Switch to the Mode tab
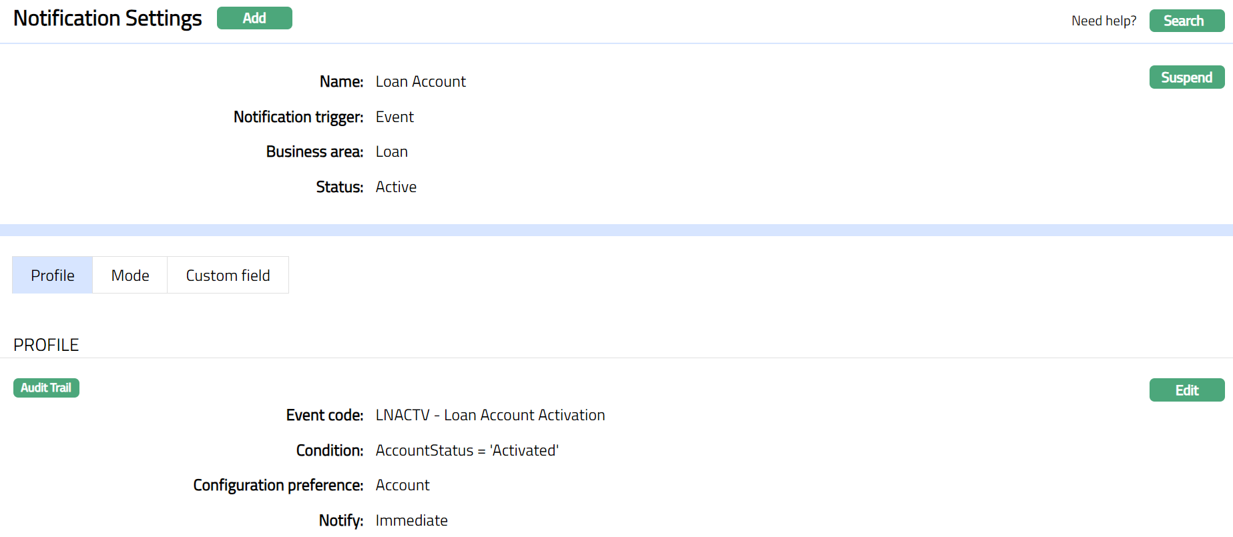Image resolution: width=1233 pixels, height=537 pixels. [130, 276]
